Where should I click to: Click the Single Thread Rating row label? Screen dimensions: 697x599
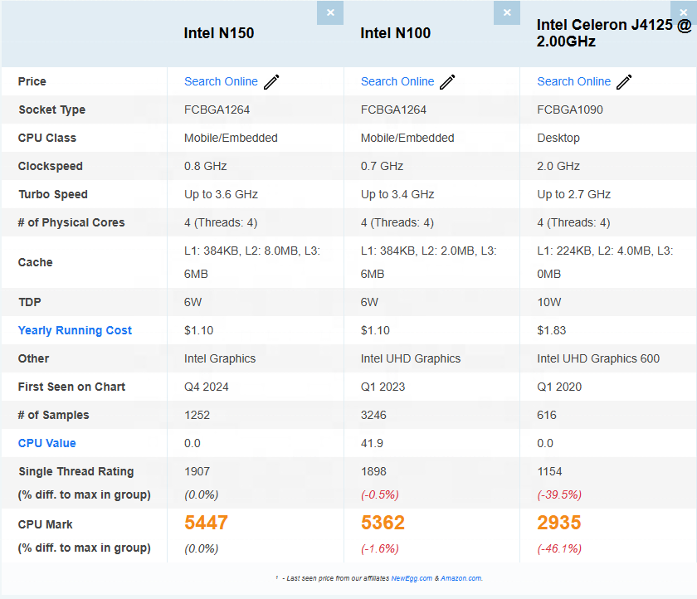[x=76, y=471]
